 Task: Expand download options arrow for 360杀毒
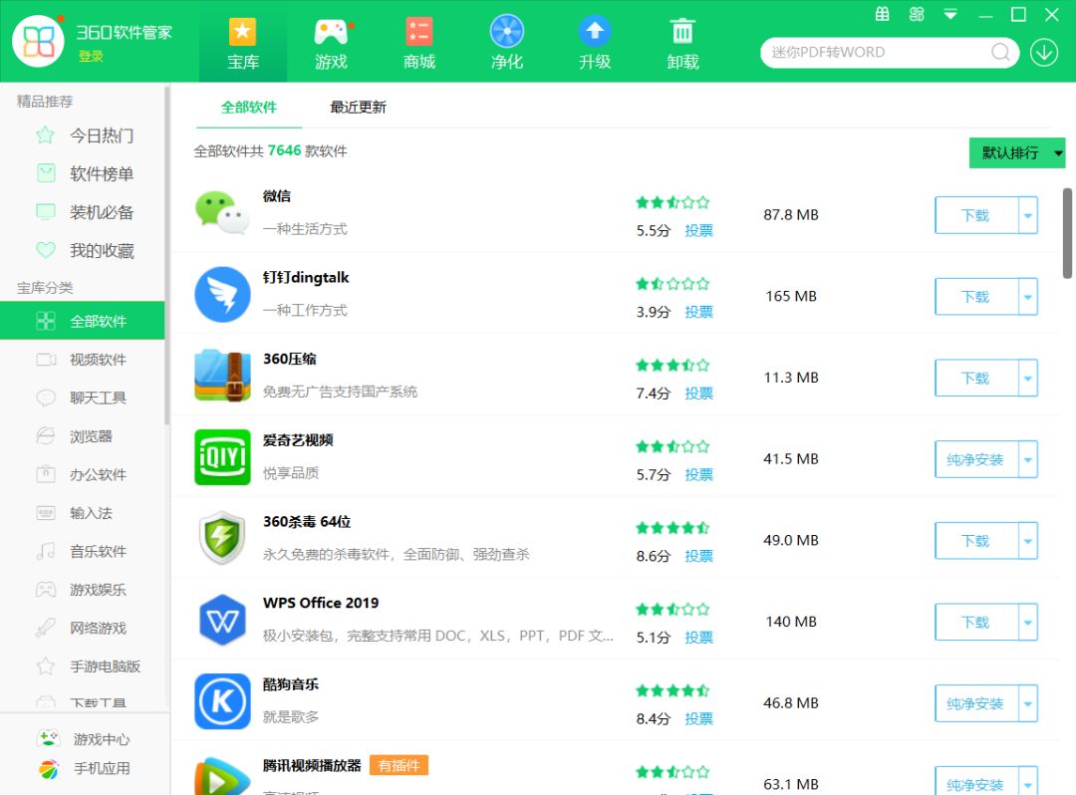(x=1028, y=541)
